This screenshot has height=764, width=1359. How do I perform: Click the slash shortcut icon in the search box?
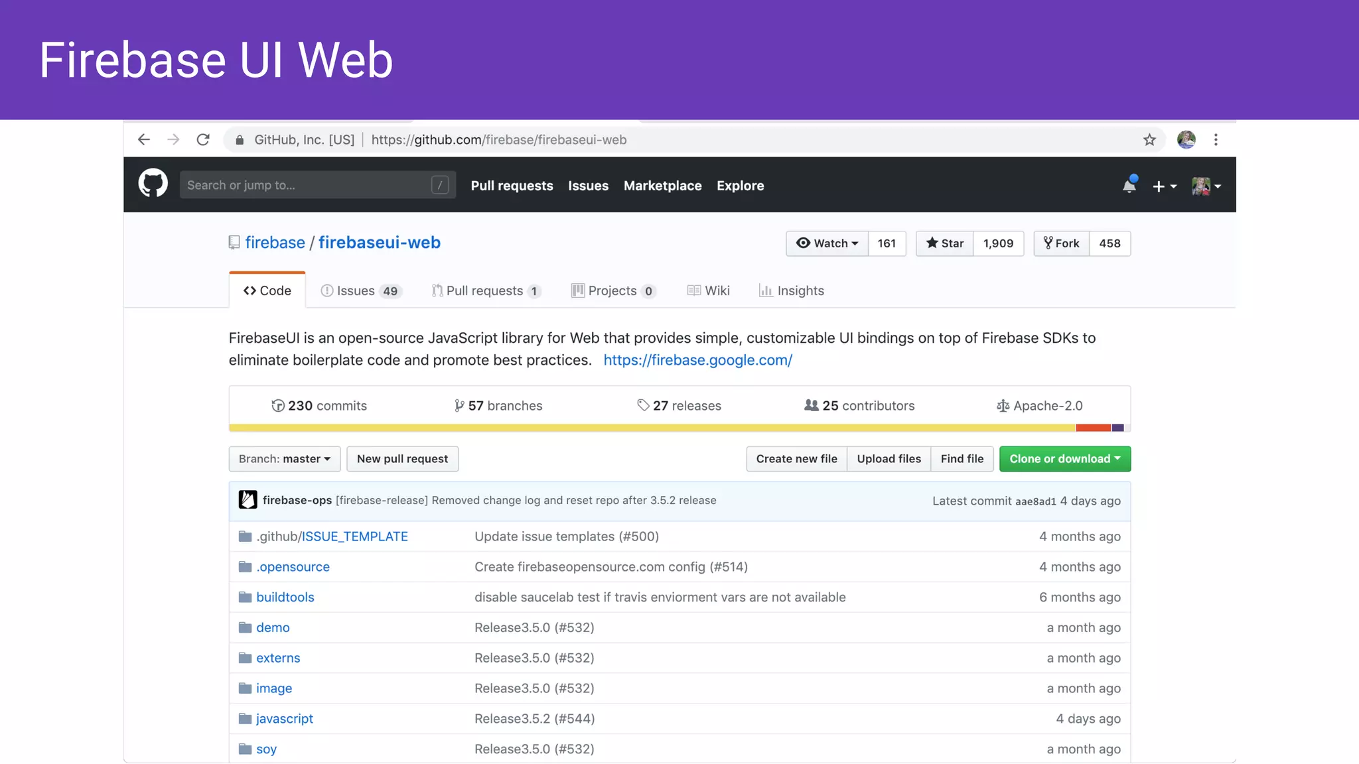click(440, 185)
